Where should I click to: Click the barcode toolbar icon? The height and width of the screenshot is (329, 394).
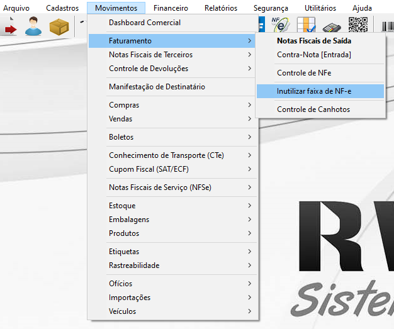point(388,26)
